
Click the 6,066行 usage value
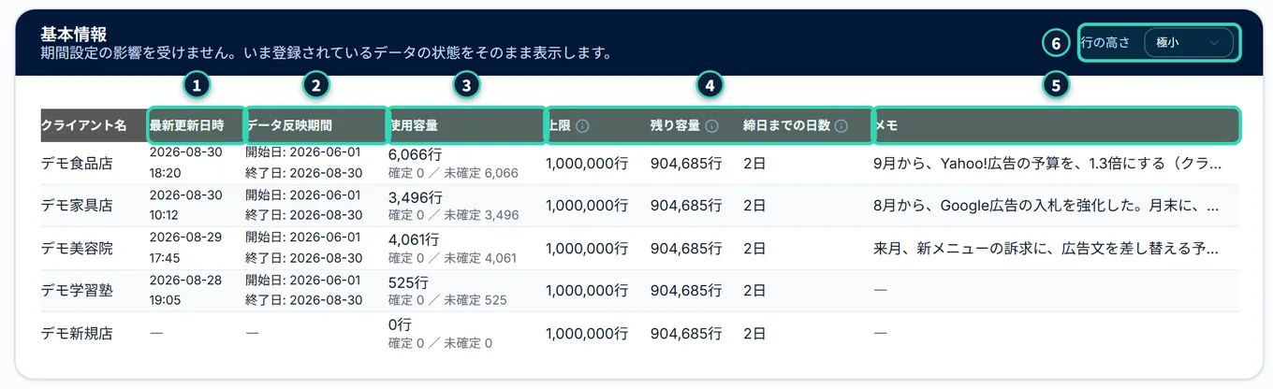click(x=416, y=154)
